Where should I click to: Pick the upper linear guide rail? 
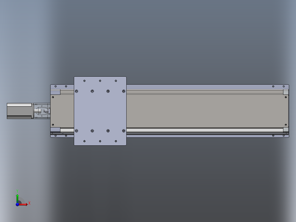[x=205, y=92]
